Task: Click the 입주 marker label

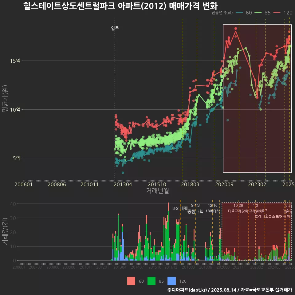Action: point(115,28)
